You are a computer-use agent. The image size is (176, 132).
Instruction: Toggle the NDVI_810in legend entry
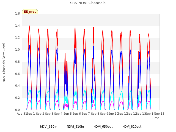click(x=73, y=127)
